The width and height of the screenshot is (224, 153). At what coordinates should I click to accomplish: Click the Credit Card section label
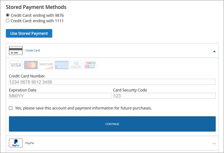[32, 51]
